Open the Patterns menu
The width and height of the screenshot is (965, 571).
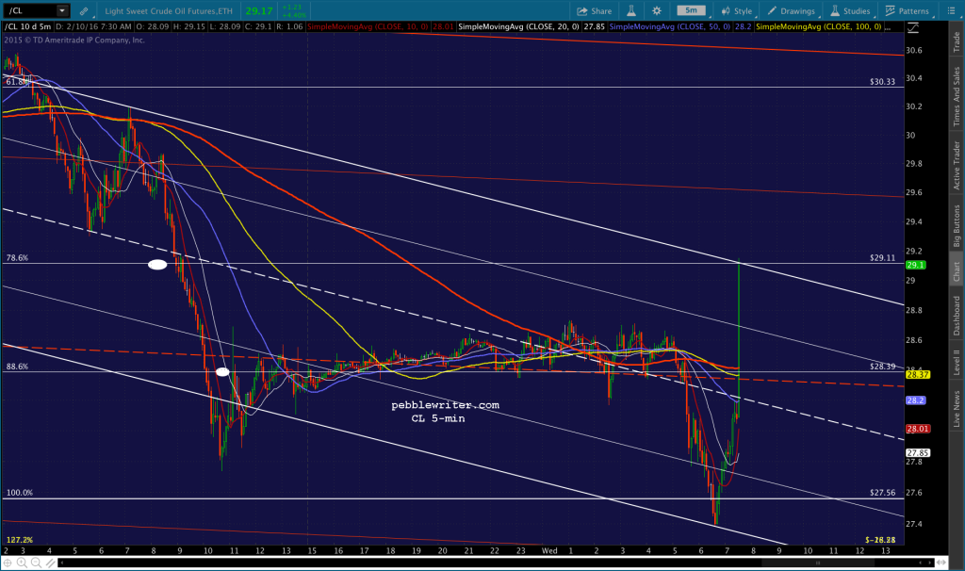click(x=908, y=11)
